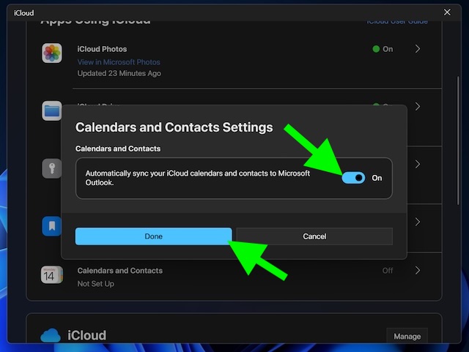Expand iCloud Photos row chevron
469x352 pixels.
418,49
